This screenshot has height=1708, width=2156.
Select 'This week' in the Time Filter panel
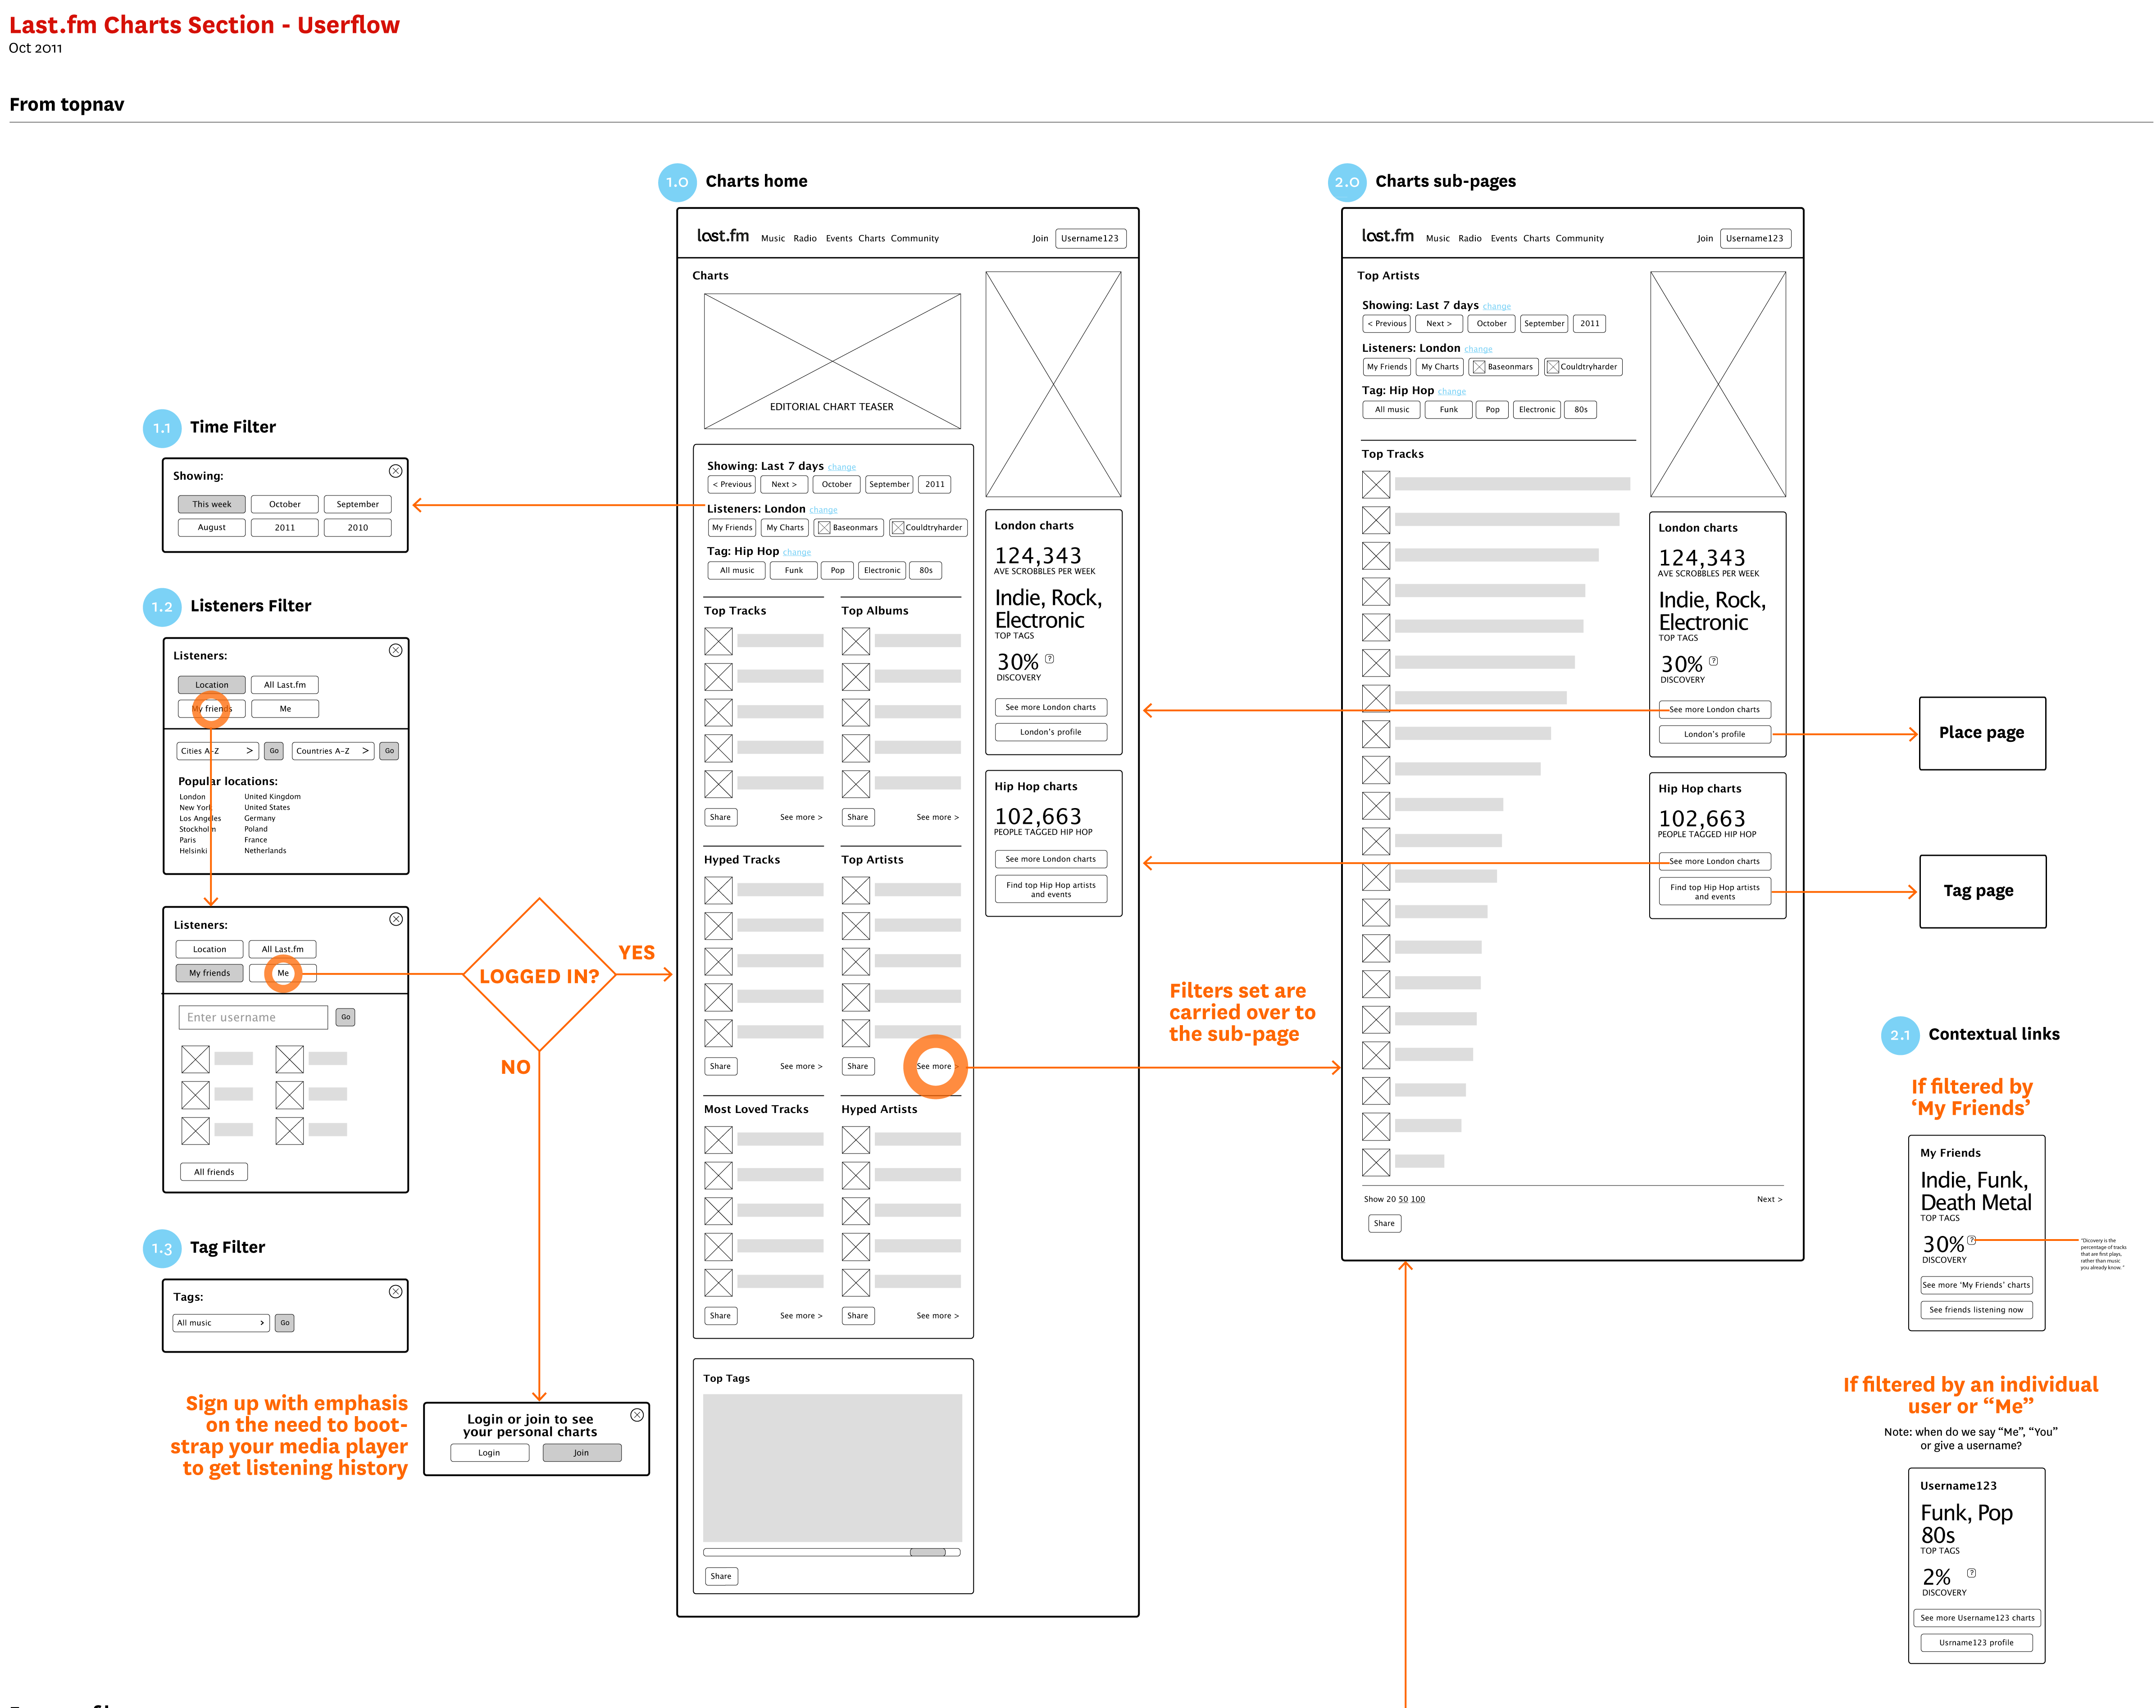[212, 504]
